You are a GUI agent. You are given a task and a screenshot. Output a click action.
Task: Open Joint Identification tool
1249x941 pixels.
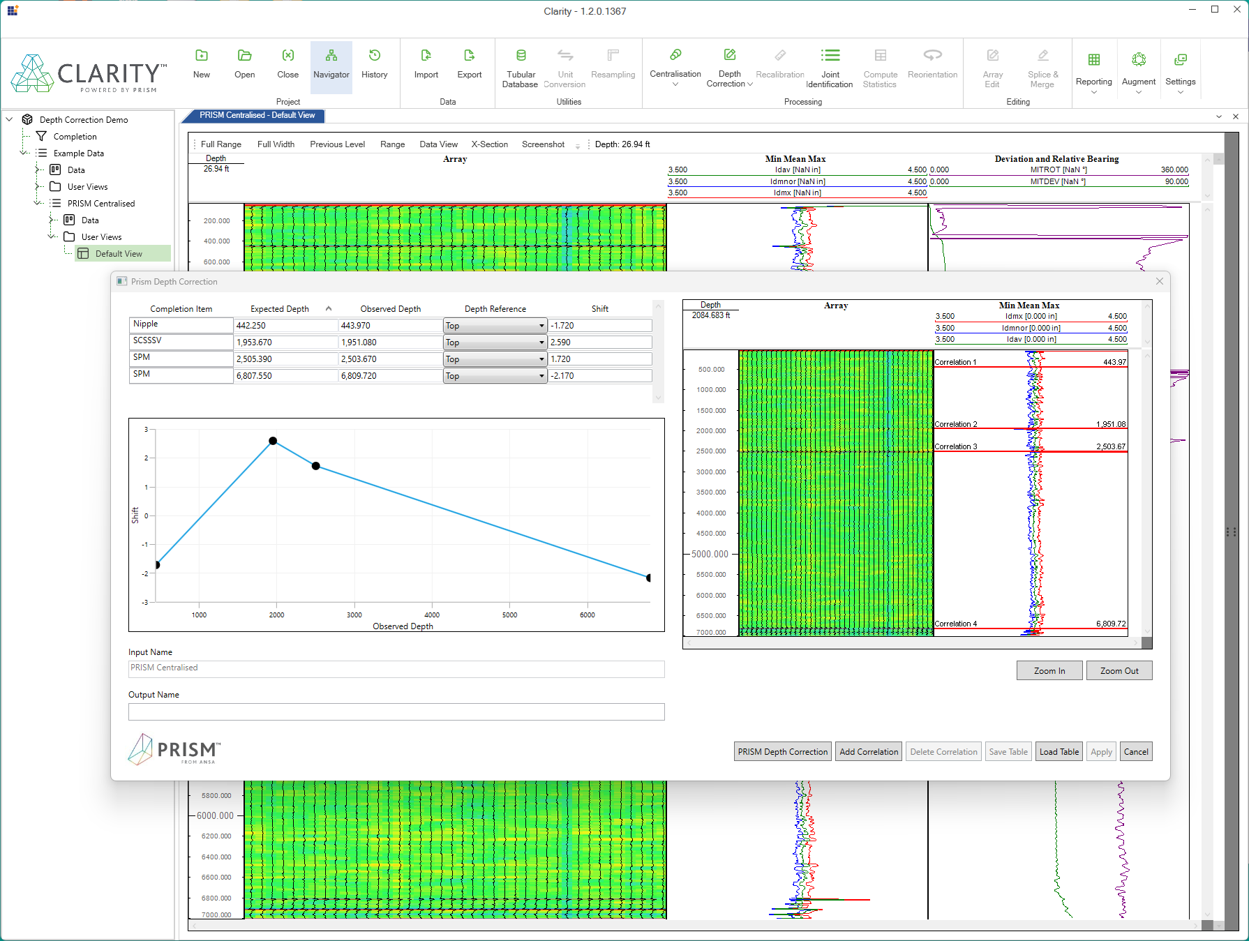coord(830,68)
